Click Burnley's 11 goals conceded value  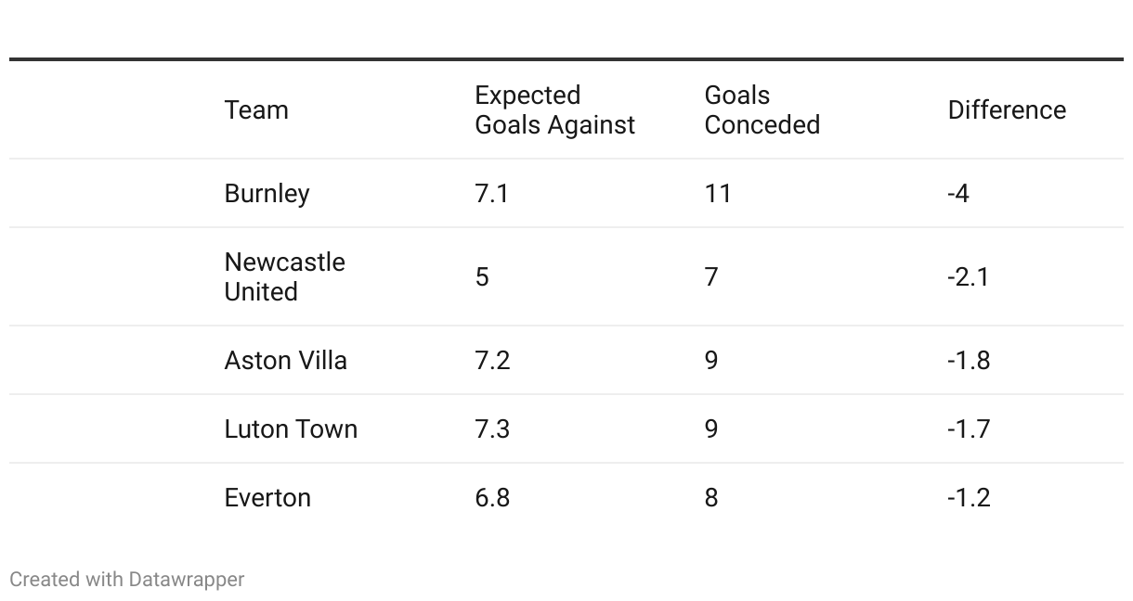coord(718,193)
